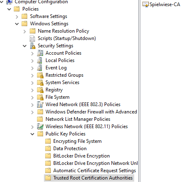Click the Local Policies icon
Viewport: 183px width, 182px height.
pos(40,60)
